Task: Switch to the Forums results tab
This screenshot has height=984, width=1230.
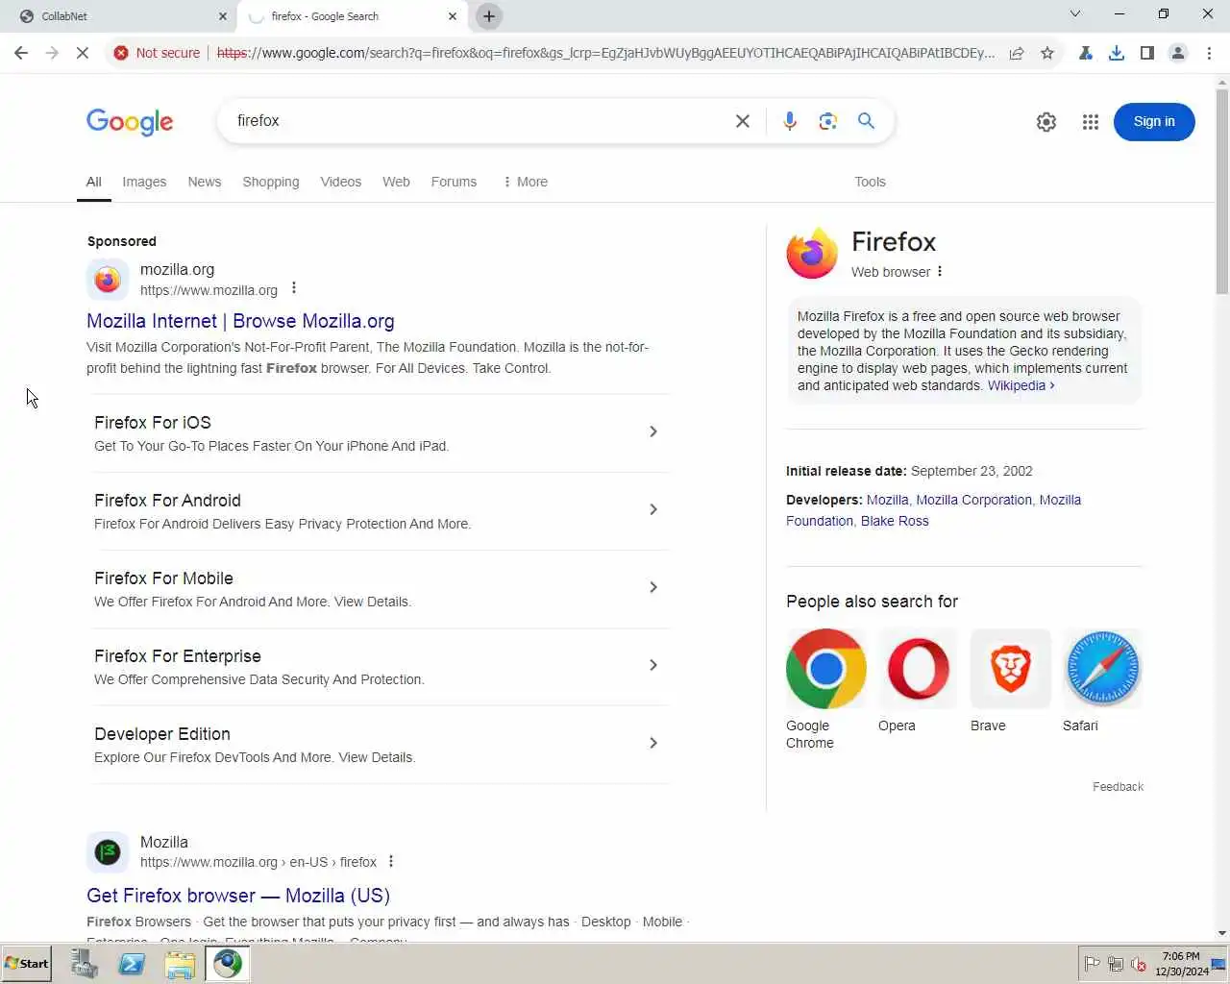Action: (454, 182)
